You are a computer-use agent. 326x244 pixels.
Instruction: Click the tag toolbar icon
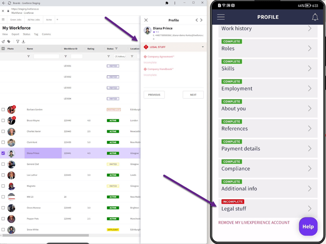9,41
